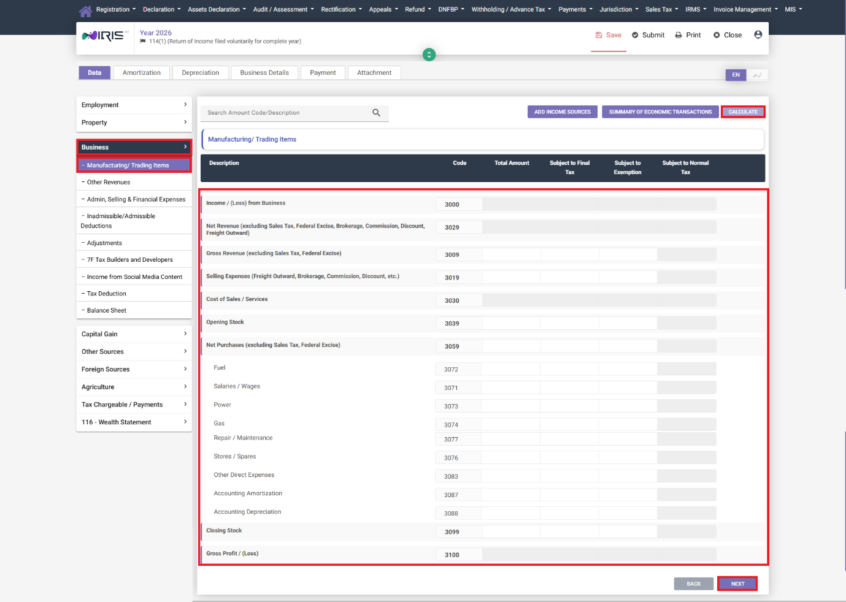Click the green collapse header toggle
Screen dimensions: 846x602
pyautogui.click(x=429, y=55)
